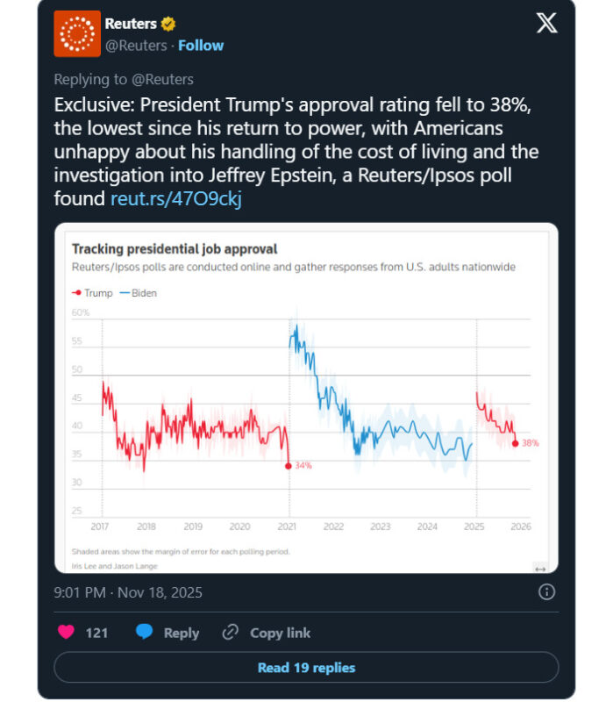
Task: Click the Copy link text label
Action: [x=280, y=633]
